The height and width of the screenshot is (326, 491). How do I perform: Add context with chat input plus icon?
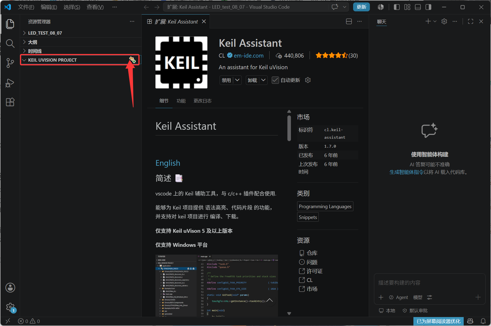point(381,297)
